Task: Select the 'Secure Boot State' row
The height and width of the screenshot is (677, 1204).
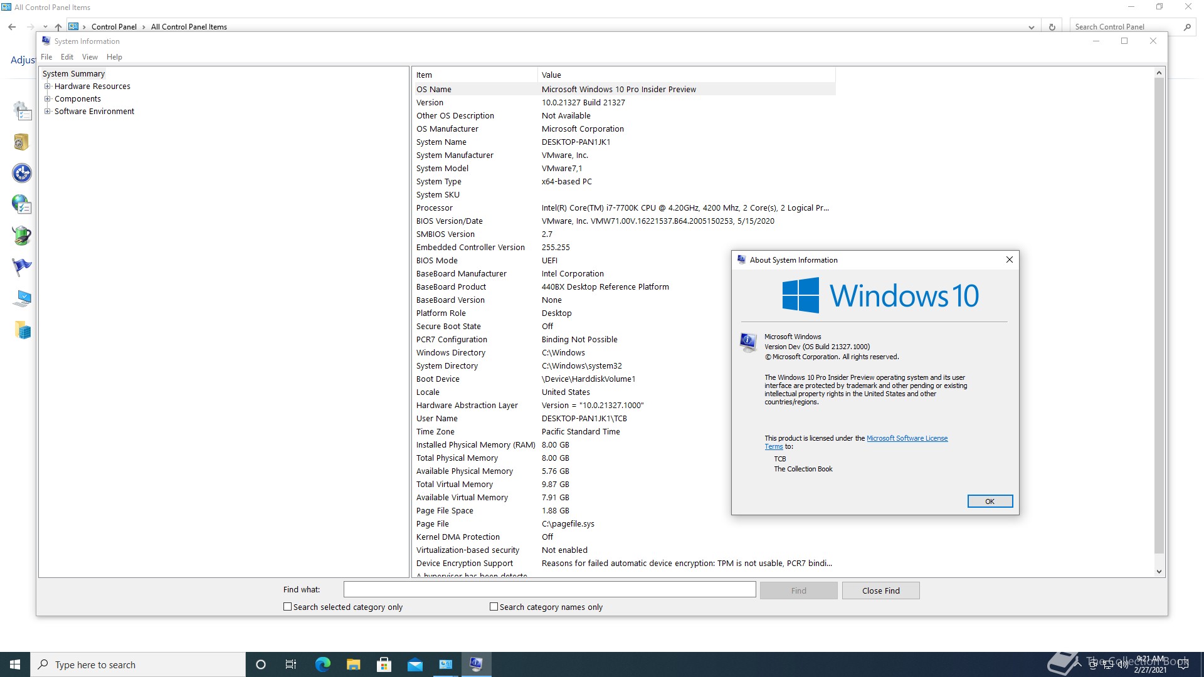Action: tap(625, 326)
